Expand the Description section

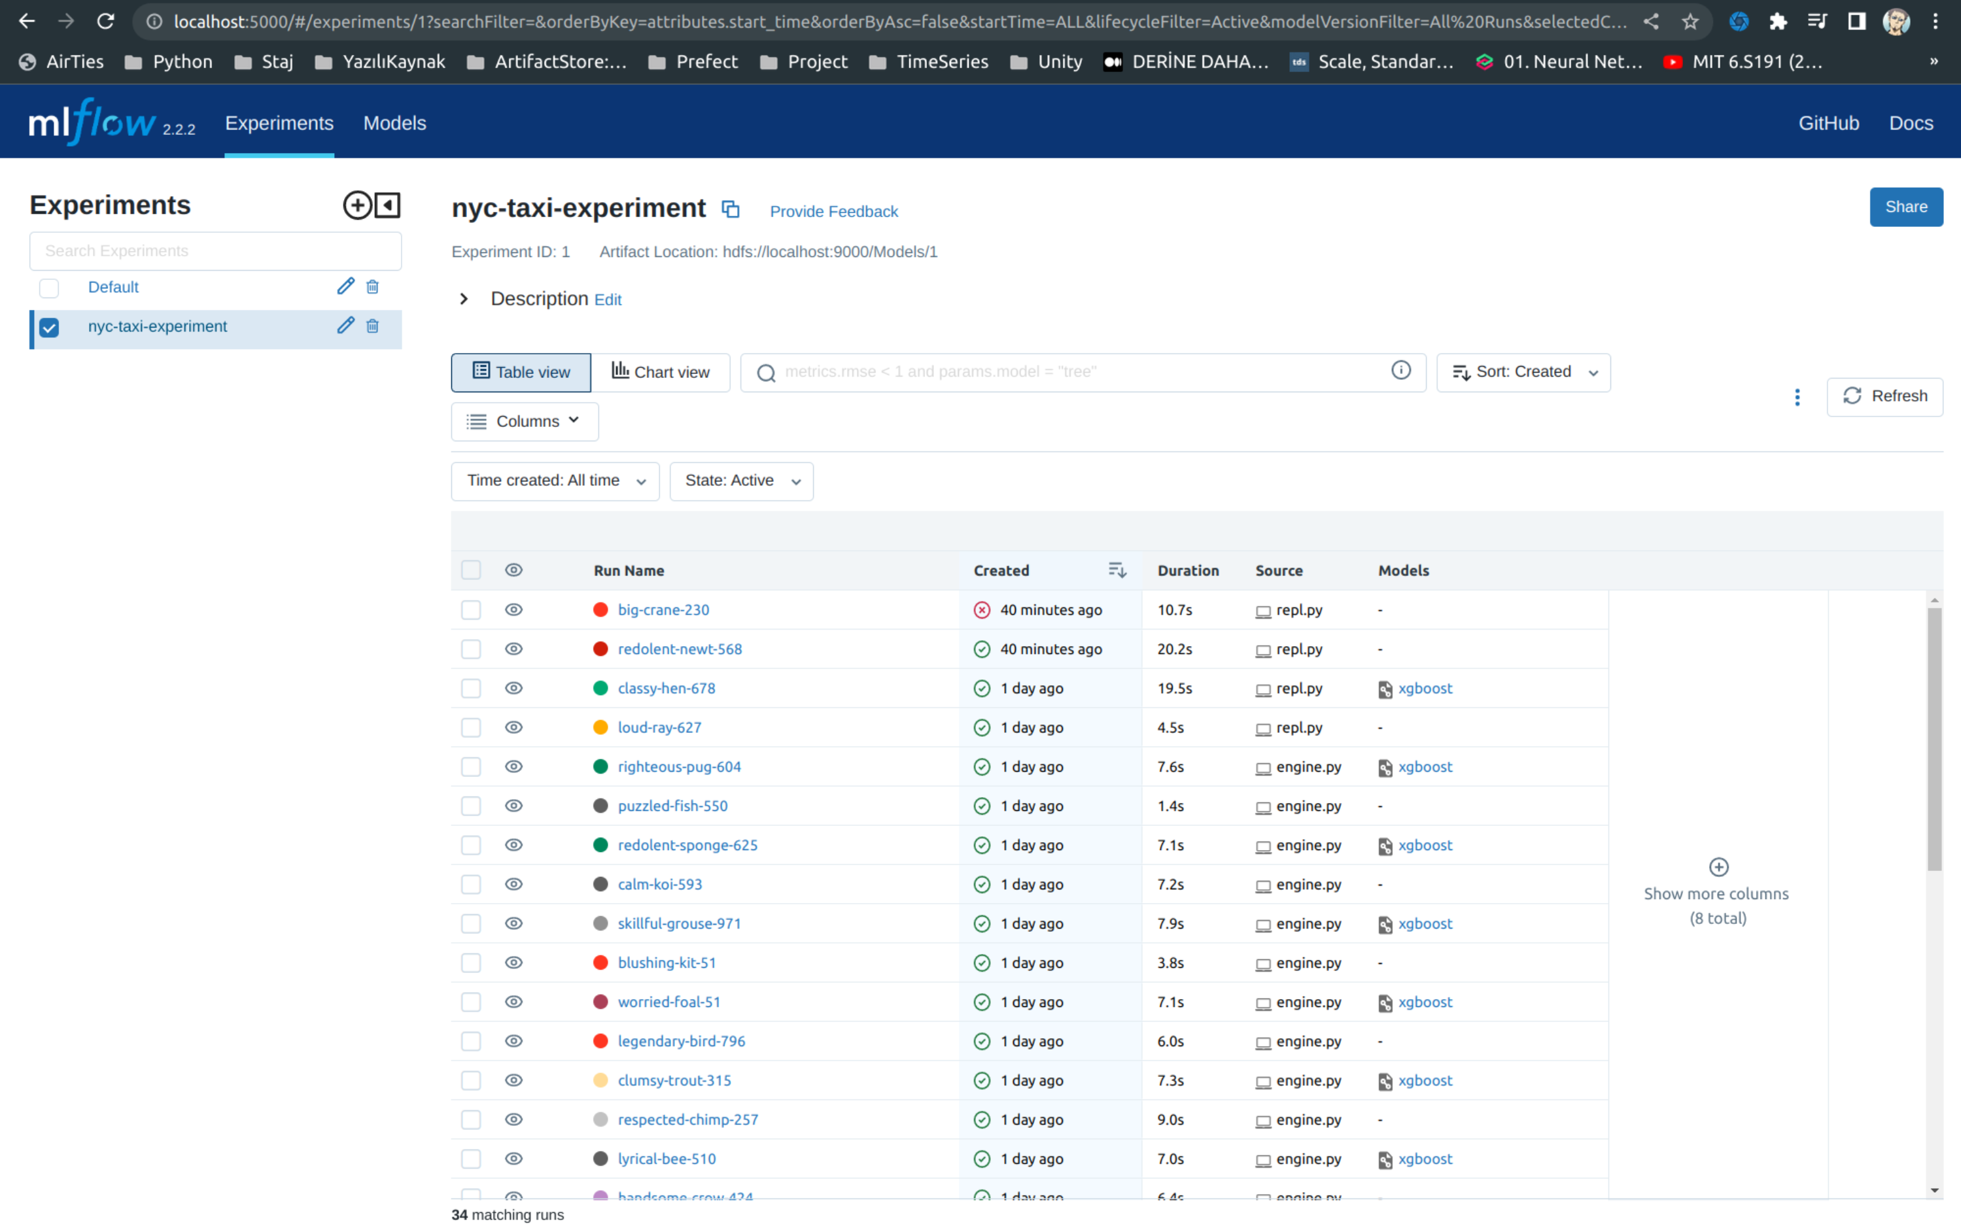(464, 298)
